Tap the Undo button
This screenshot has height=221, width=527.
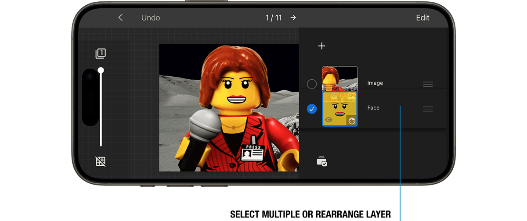(151, 18)
